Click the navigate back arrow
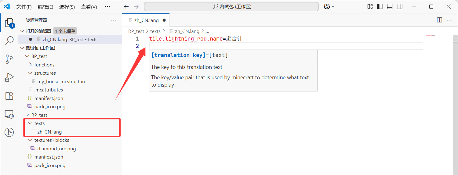 click(126, 6)
